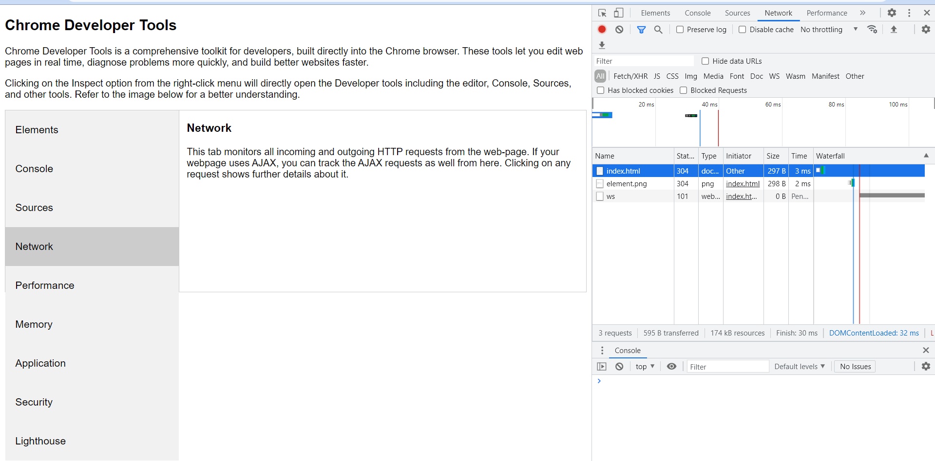This screenshot has width=935, height=461.
Task: Enable the Disable cache checkbox
Action: (x=742, y=30)
